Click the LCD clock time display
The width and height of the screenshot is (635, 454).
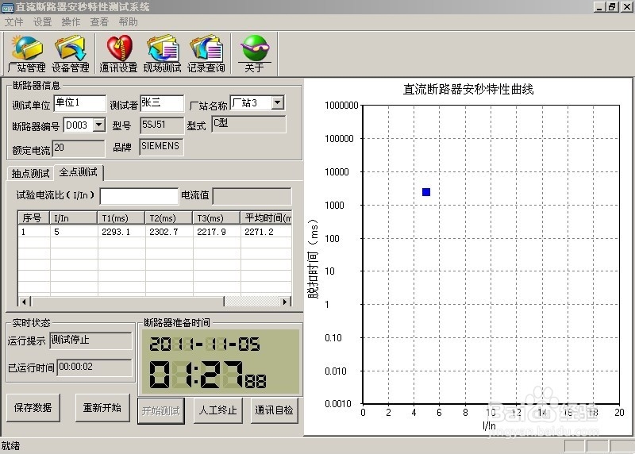coord(208,375)
